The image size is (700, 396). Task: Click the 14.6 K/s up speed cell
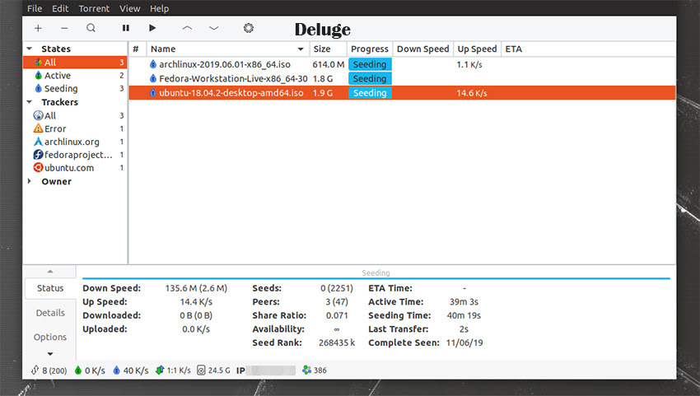[x=471, y=93]
